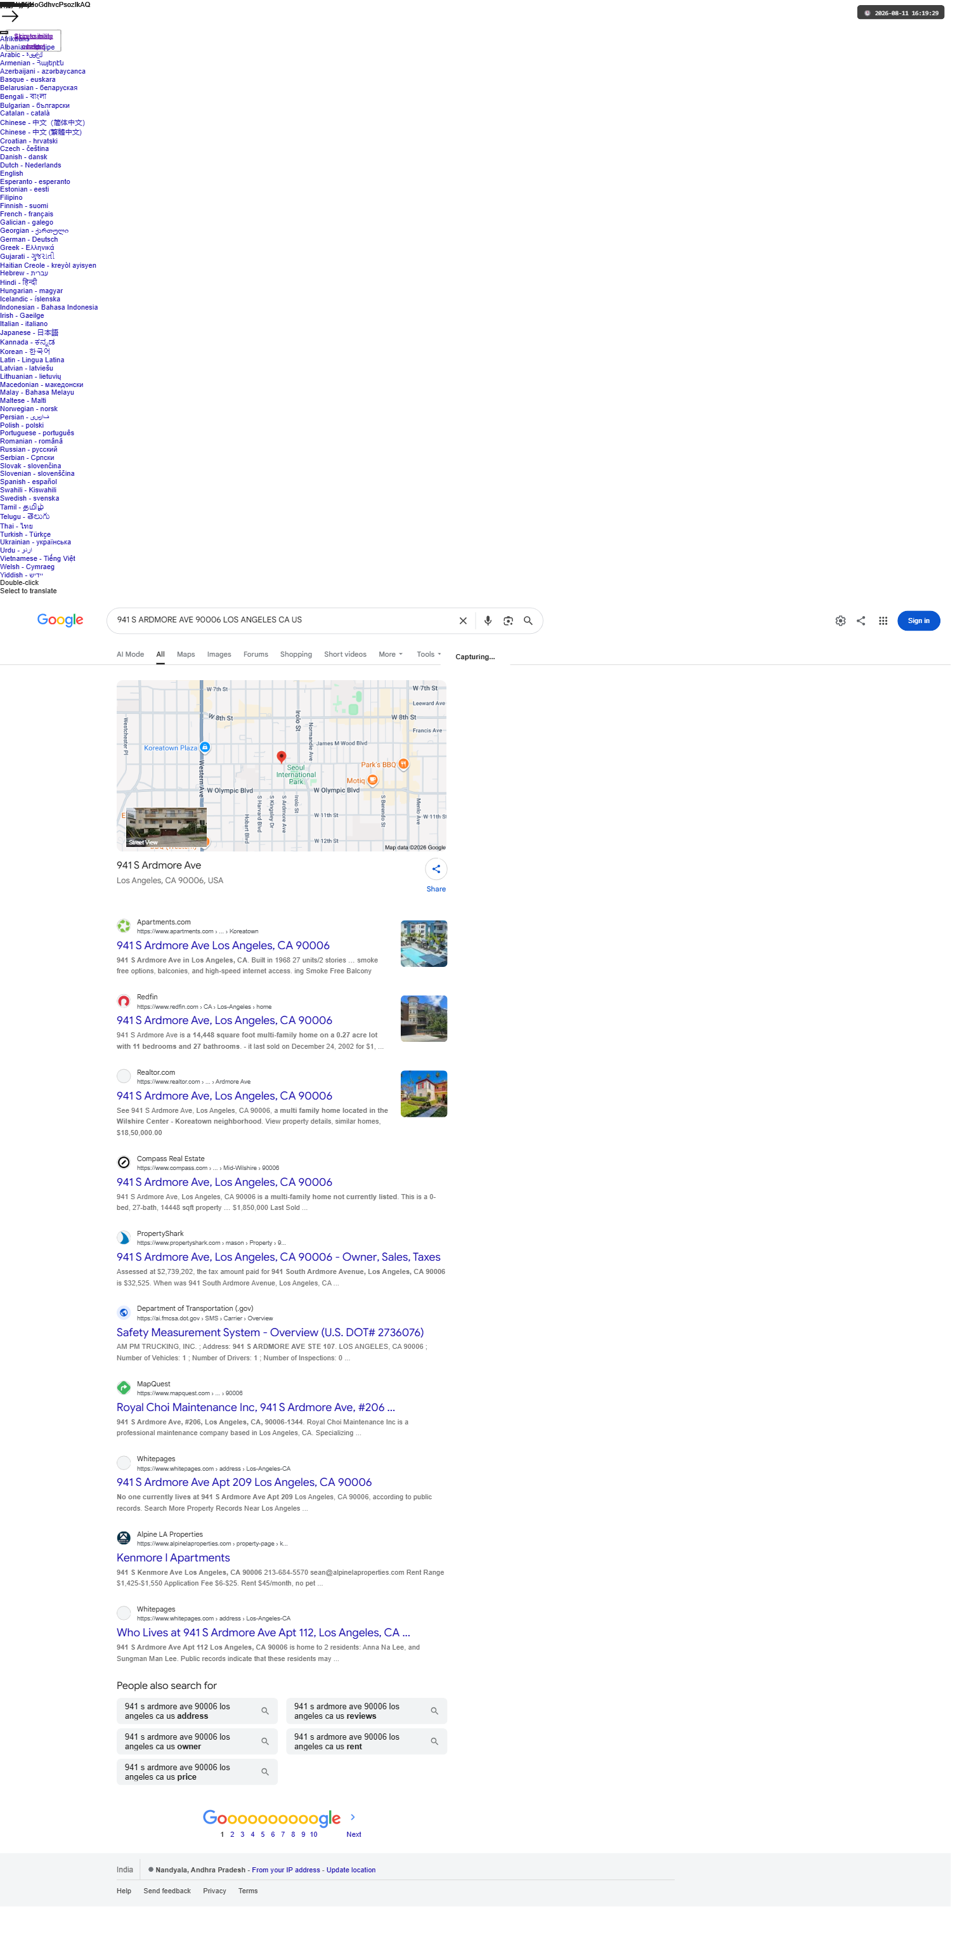Open Send feedback footer link
Image resolution: width=962 pixels, height=1951 pixels.
click(x=167, y=1891)
